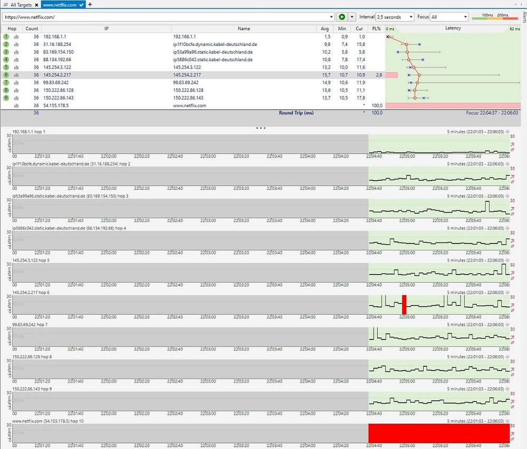The image size is (527, 449).
Task: Open timeframe dropdown on hop 2 graph
Action: point(507,164)
